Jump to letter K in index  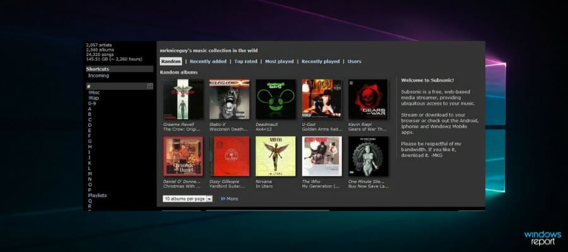coord(90,163)
